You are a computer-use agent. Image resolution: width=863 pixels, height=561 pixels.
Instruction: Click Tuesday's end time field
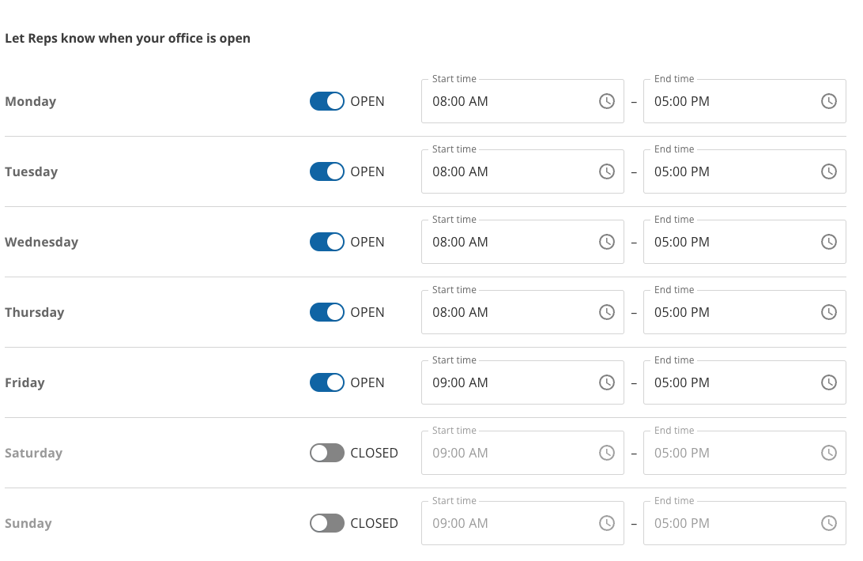point(727,171)
